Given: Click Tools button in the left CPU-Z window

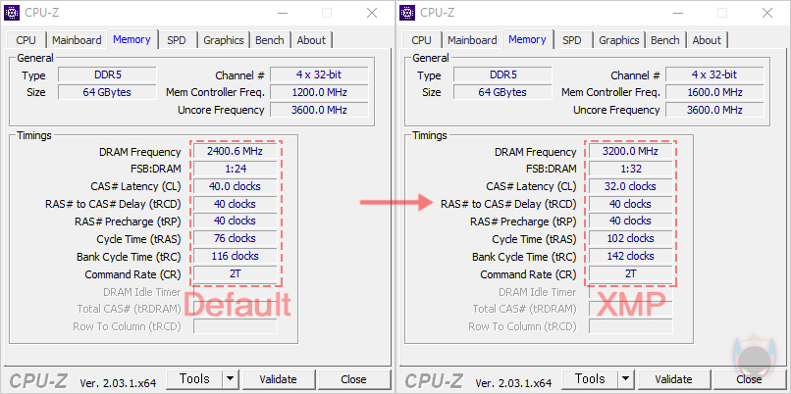Looking at the screenshot, I should tap(194, 379).
